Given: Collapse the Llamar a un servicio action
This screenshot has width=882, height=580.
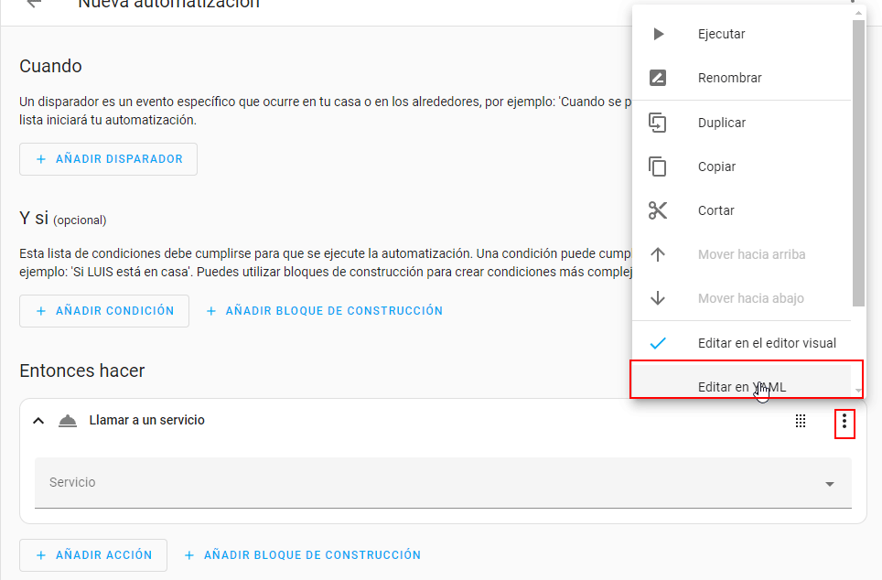Looking at the screenshot, I should 38,421.
